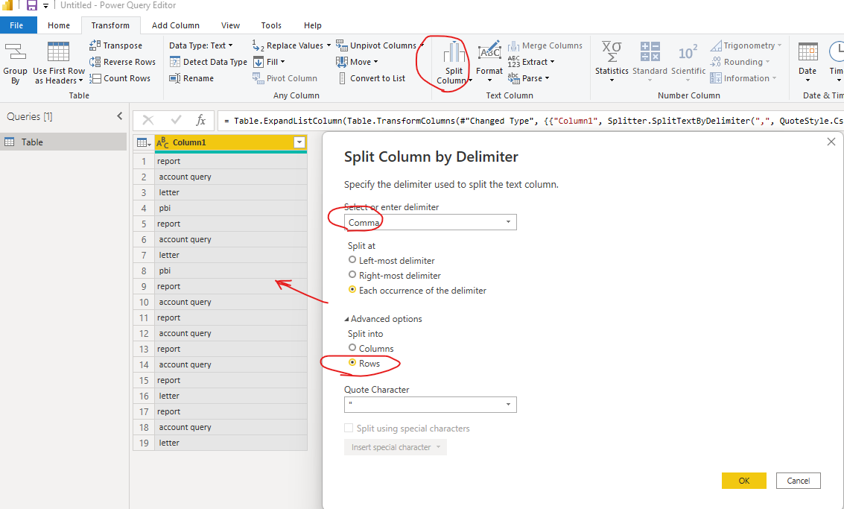Viewport: 844px width, 509px height.
Task: Click the formula bar text field
Action: pos(530,121)
